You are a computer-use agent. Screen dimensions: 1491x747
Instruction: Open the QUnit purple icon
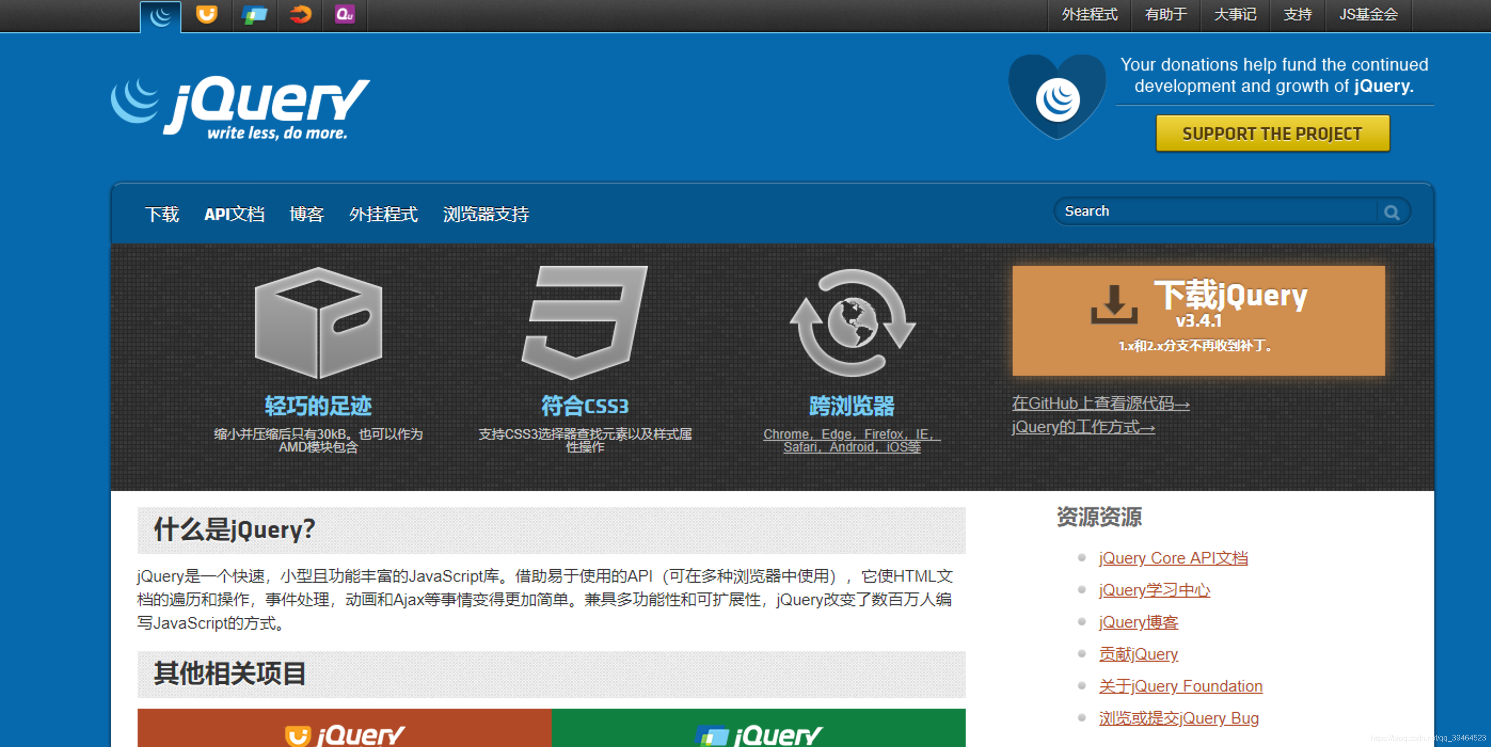click(x=345, y=14)
